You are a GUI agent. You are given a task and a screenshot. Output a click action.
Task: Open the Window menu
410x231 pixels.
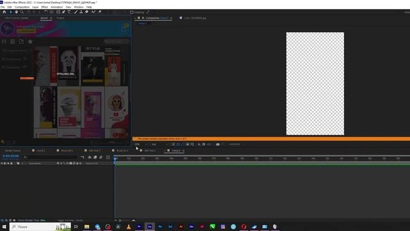point(79,7)
